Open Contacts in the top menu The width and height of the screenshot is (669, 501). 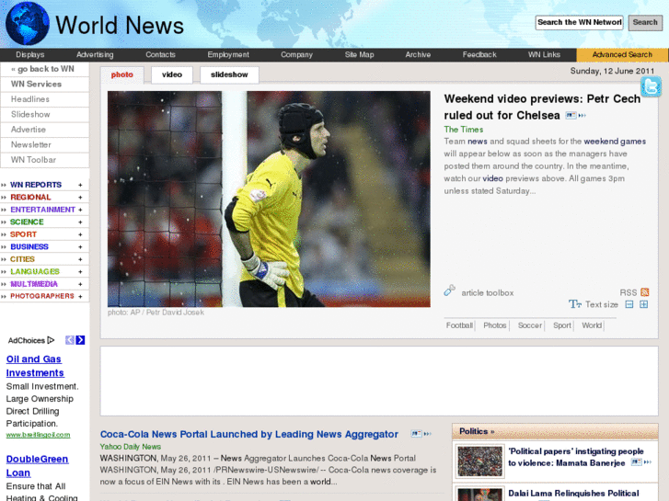[x=160, y=54]
